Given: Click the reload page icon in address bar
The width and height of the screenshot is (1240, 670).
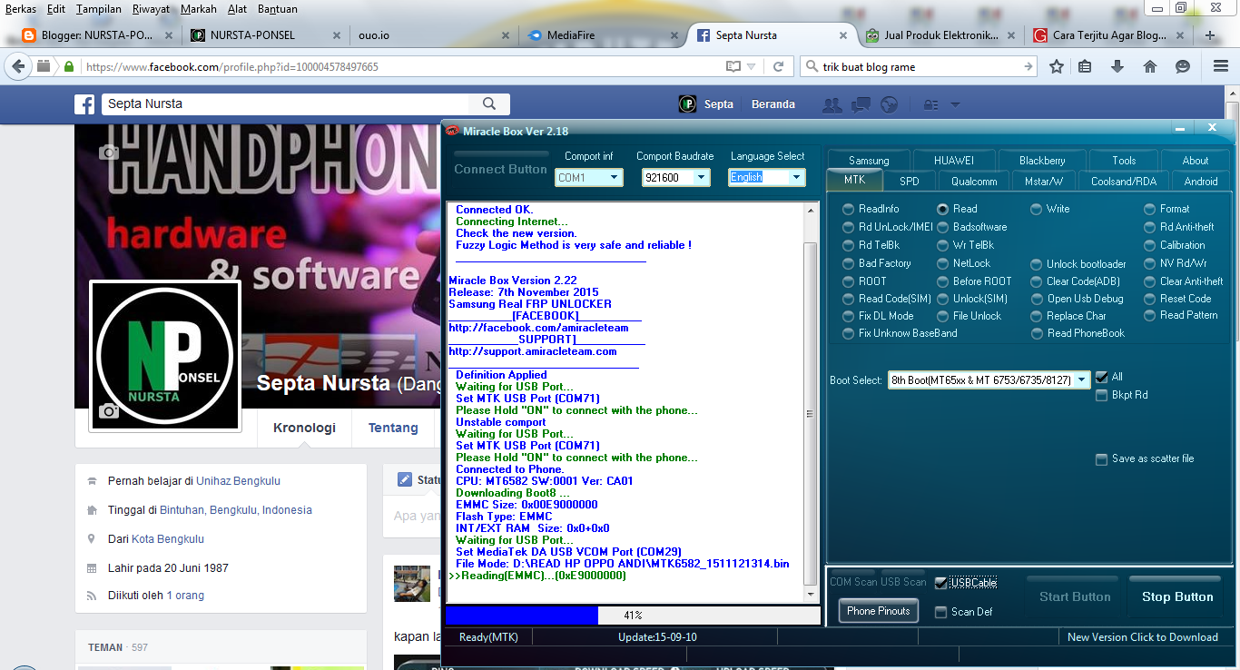Looking at the screenshot, I should 778,66.
